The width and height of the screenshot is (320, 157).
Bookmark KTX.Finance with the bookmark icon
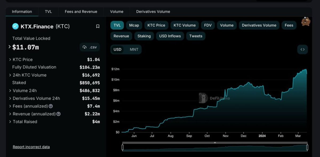point(98,26)
